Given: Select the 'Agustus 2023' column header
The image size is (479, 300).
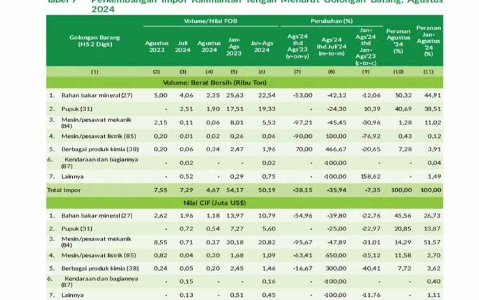Looking at the screenshot, I should click(x=156, y=47).
